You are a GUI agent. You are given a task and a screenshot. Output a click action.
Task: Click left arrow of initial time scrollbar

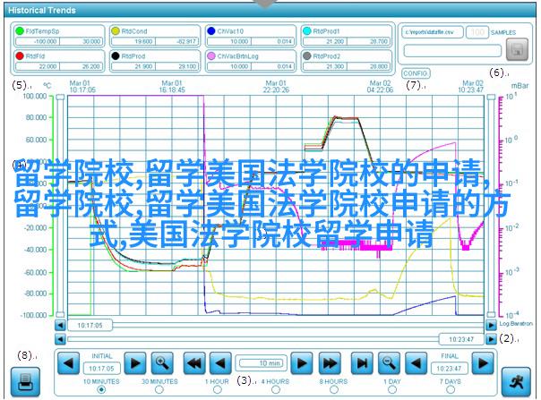tap(60, 325)
